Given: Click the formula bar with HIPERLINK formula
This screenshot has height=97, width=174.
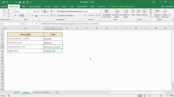Looking at the screenshot, I should coord(105,24).
